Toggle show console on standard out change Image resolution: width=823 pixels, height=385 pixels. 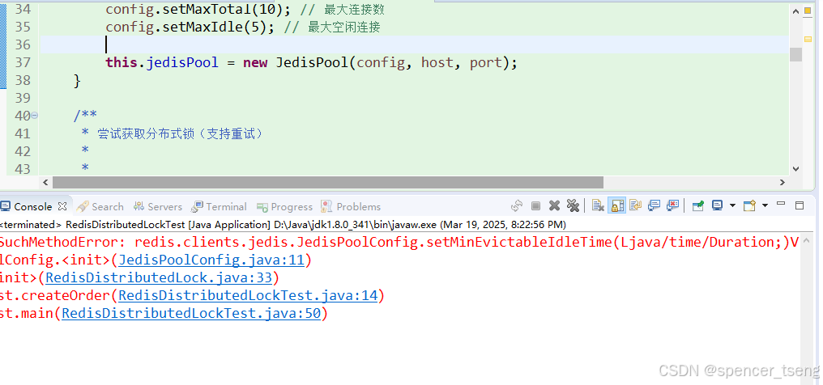pyautogui.click(x=654, y=205)
